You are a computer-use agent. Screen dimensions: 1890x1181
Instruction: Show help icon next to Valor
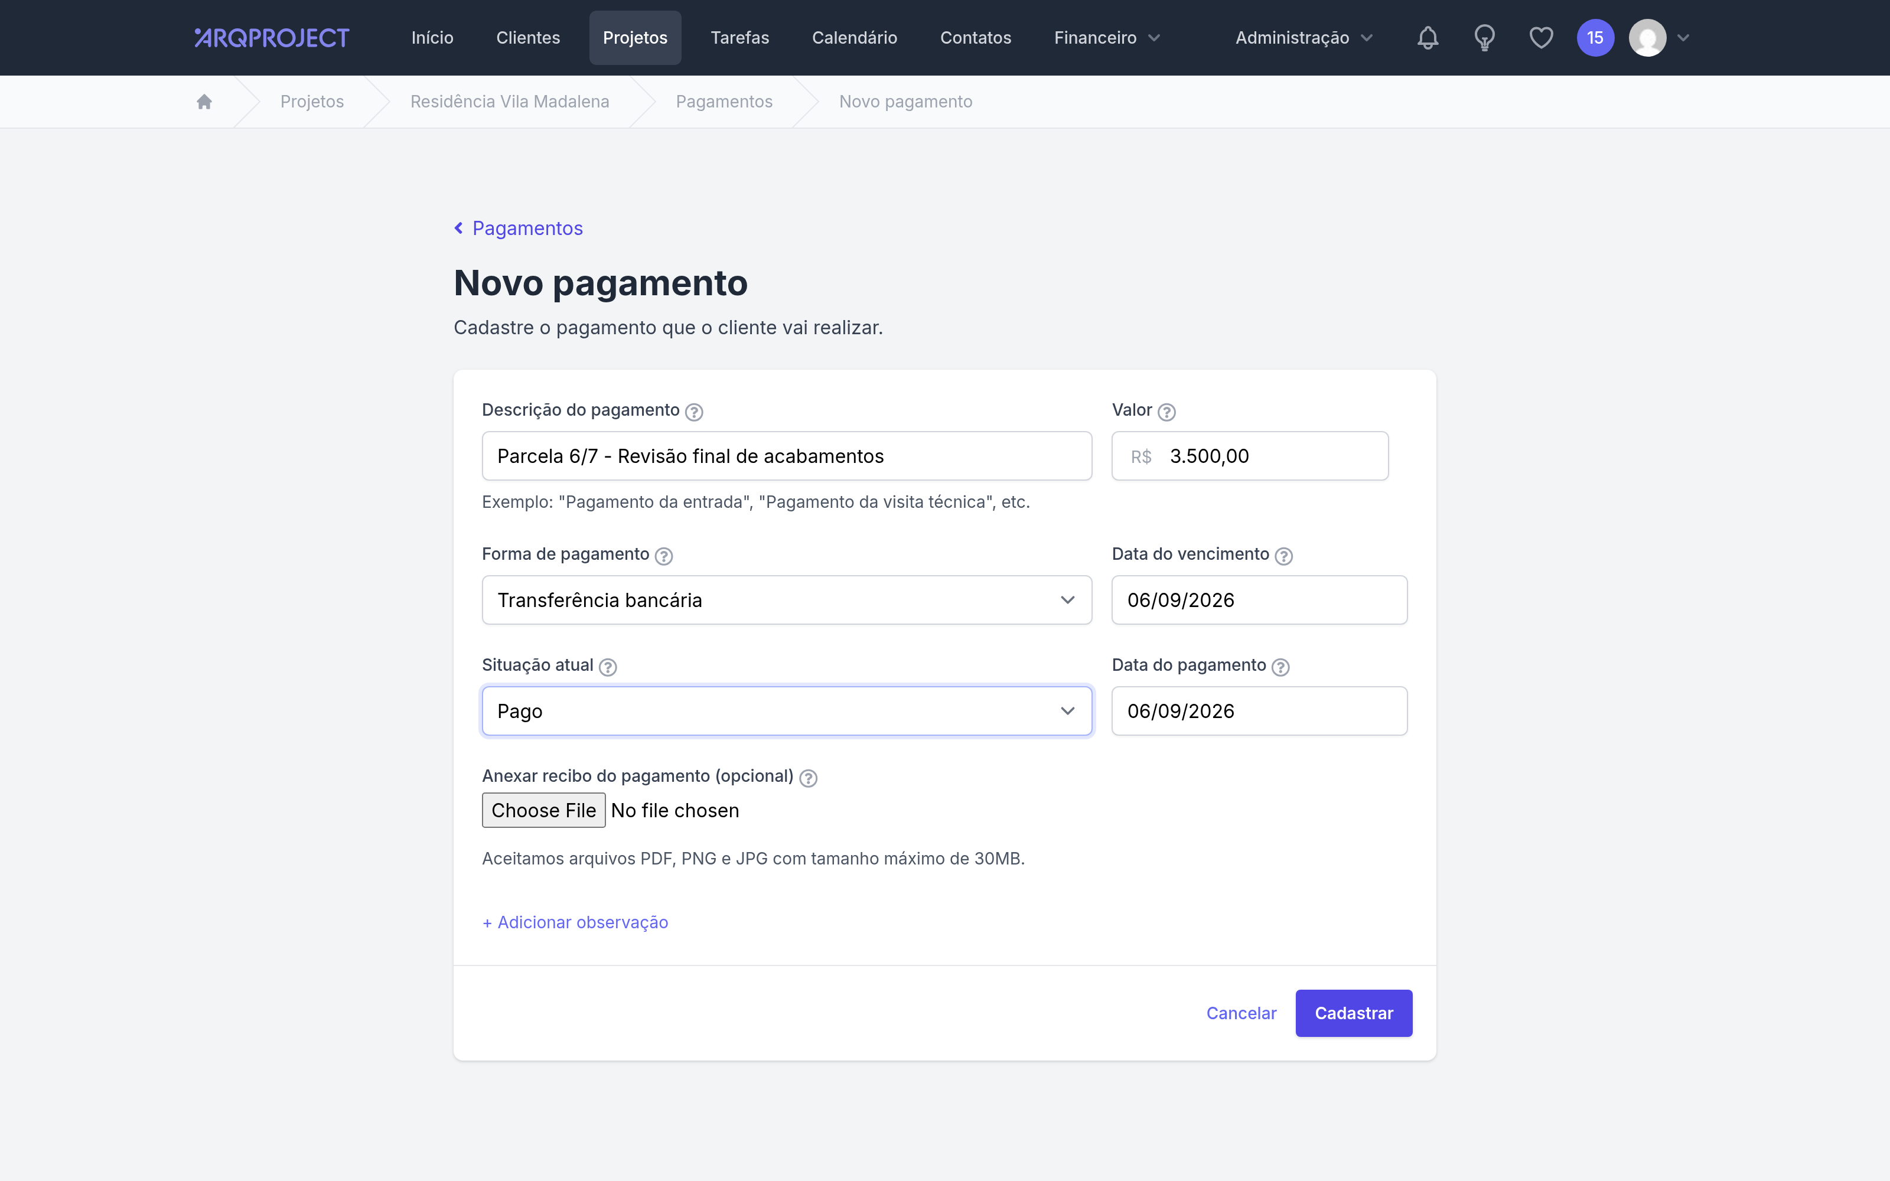pyautogui.click(x=1166, y=412)
